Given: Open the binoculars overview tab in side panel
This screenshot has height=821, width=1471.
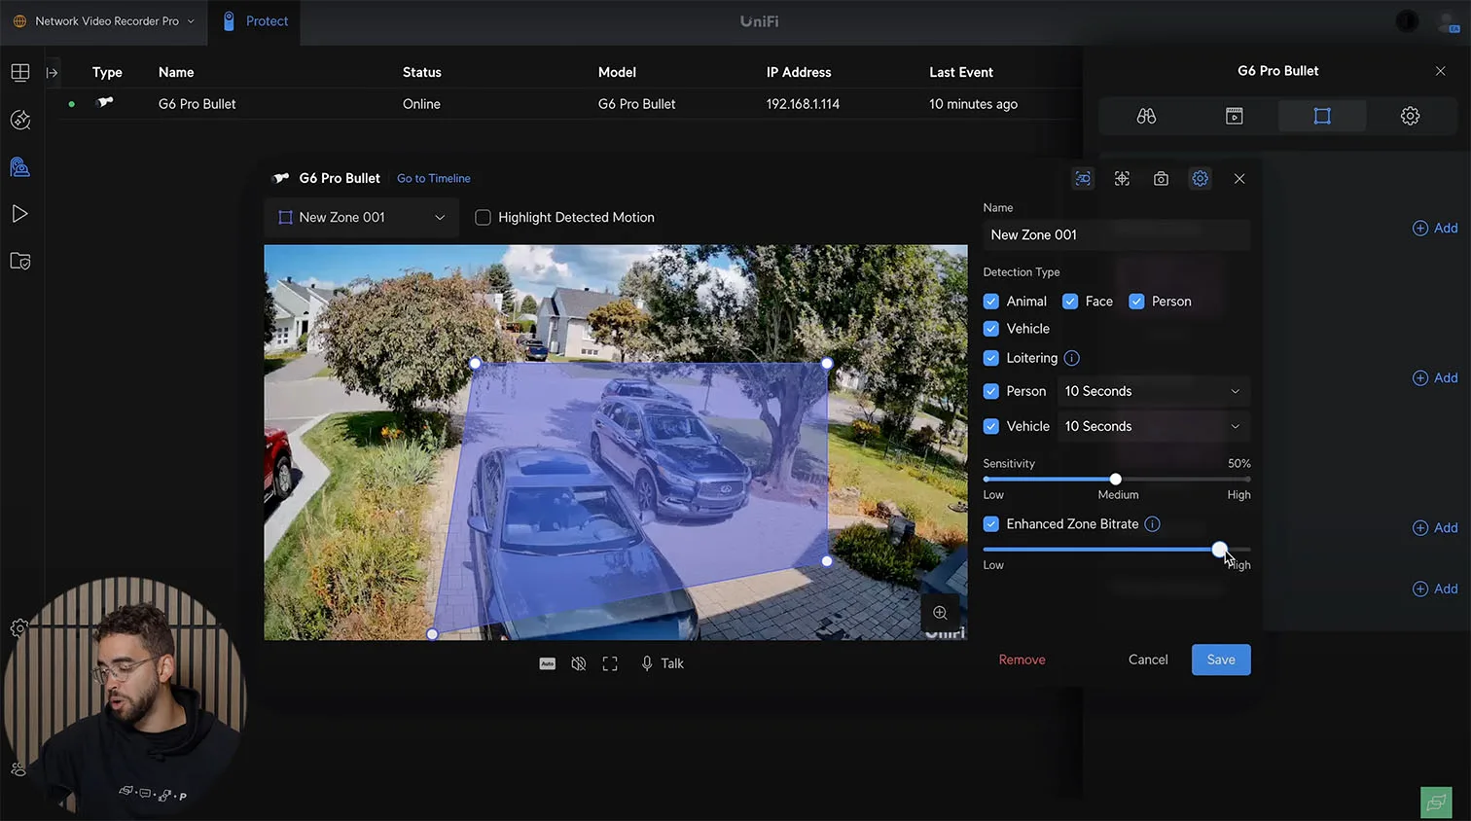Looking at the screenshot, I should click(1146, 116).
